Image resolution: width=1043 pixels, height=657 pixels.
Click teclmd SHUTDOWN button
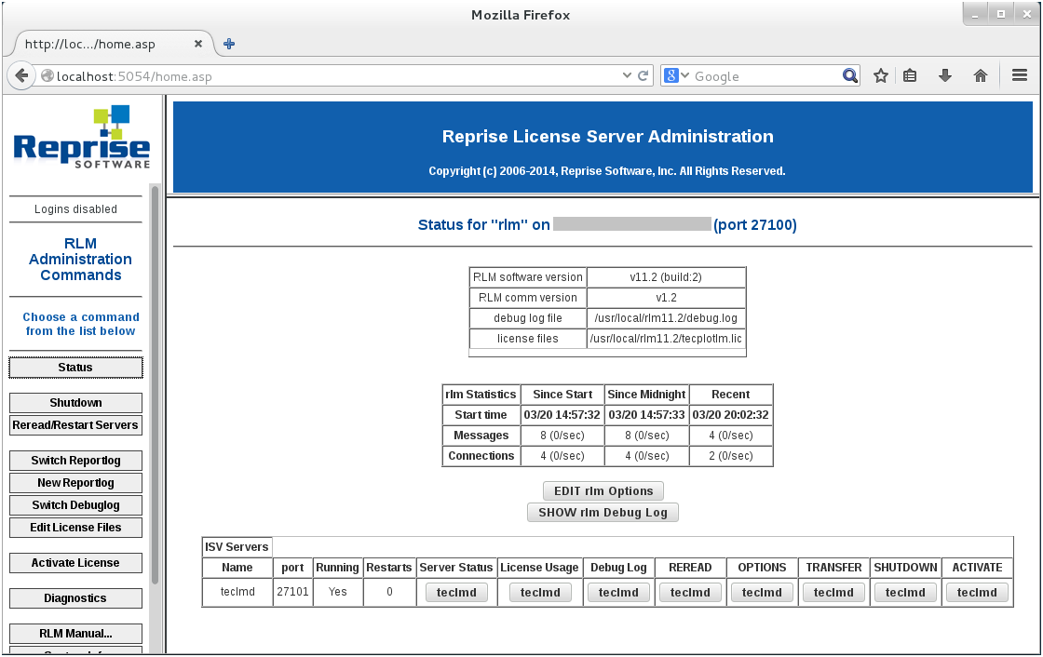pos(905,593)
